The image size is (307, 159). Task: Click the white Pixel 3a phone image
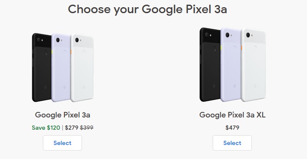point(82,67)
